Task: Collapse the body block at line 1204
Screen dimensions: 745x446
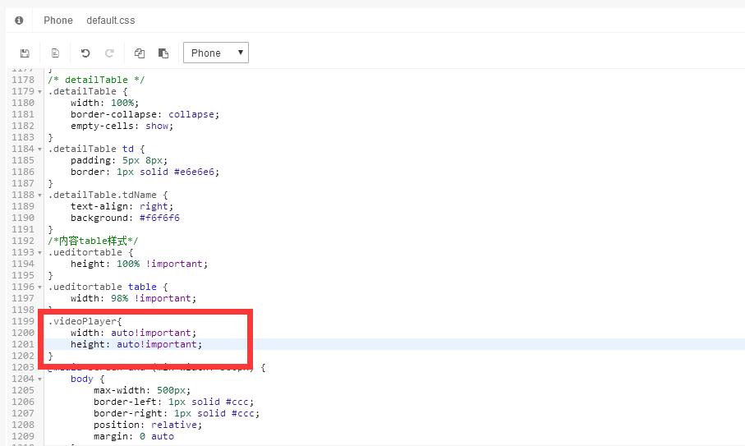Action: [x=41, y=379]
